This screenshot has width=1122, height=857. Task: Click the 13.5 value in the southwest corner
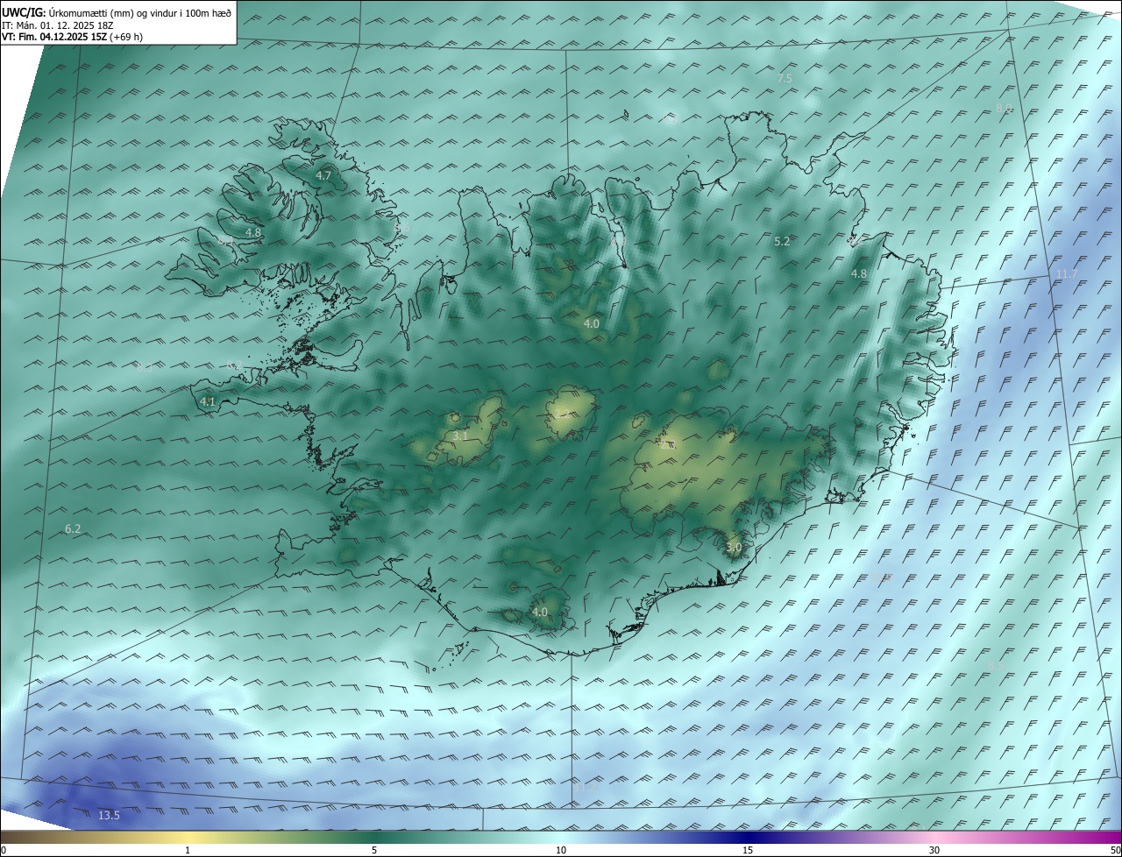point(109,815)
